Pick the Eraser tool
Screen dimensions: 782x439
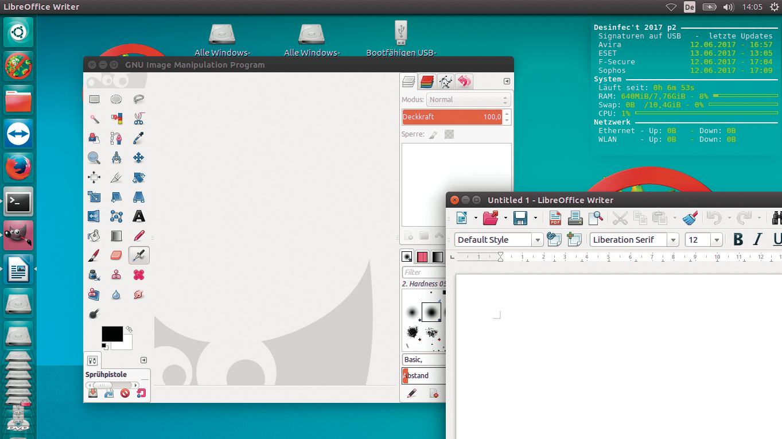(116, 255)
